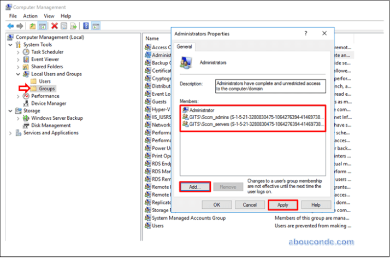Screen dimensions: 390x258
Task: Collapse the System Tools node
Action: tap(11, 45)
